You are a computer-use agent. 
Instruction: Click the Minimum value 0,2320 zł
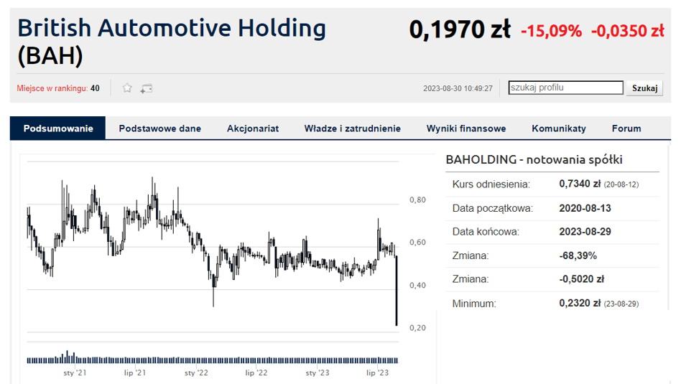point(580,303)
